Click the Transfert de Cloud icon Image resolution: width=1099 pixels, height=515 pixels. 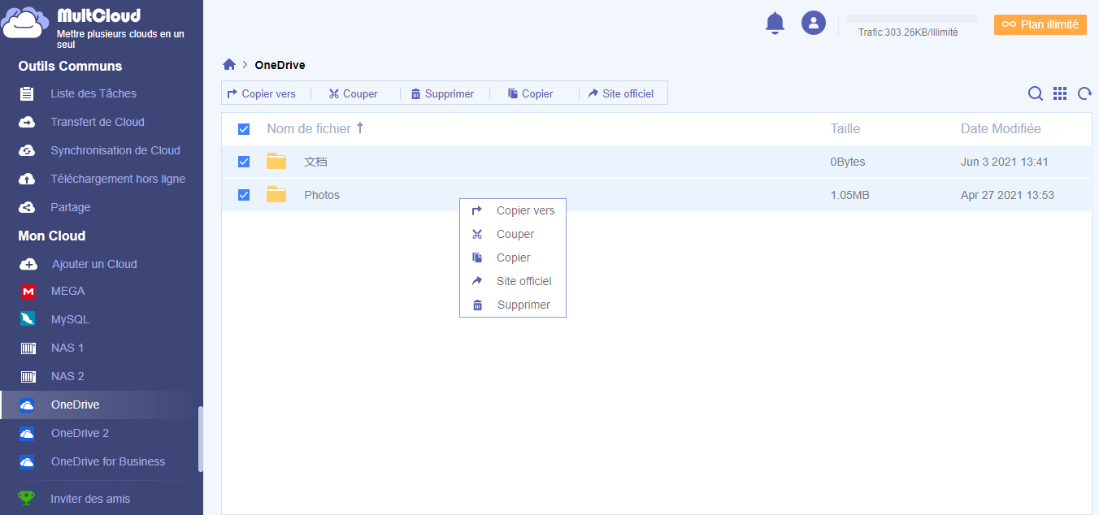tap(27, 122)
